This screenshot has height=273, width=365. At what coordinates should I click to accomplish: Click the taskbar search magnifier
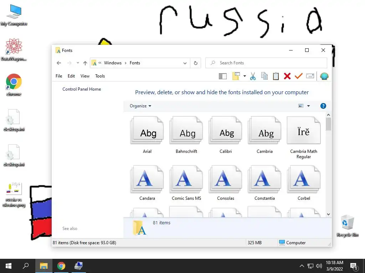click(26, 266)
